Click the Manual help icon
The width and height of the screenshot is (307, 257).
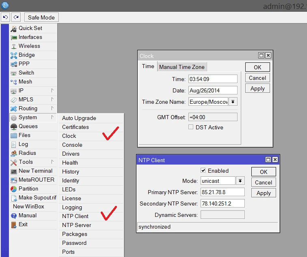[14, 216]
